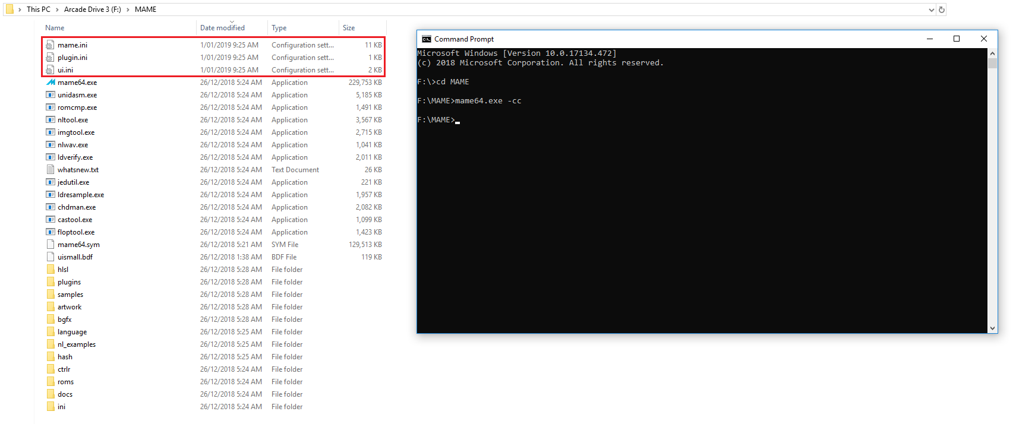Click the jedutil.exe file icon
Image resolution: width=1016 pixels, height=424 pixels.
[x=51, y=182]
